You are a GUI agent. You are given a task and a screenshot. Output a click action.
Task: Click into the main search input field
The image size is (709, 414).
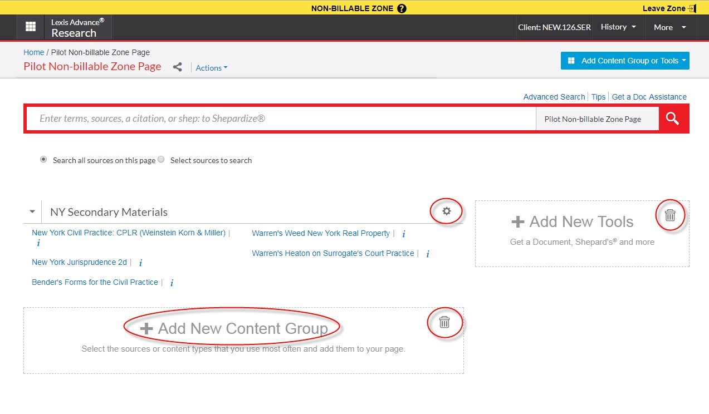click(281, 119)
